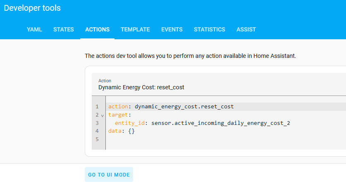The image size is (346, 184).
Task: Go to the TEMPLATE tab
Action: [135, 29]
